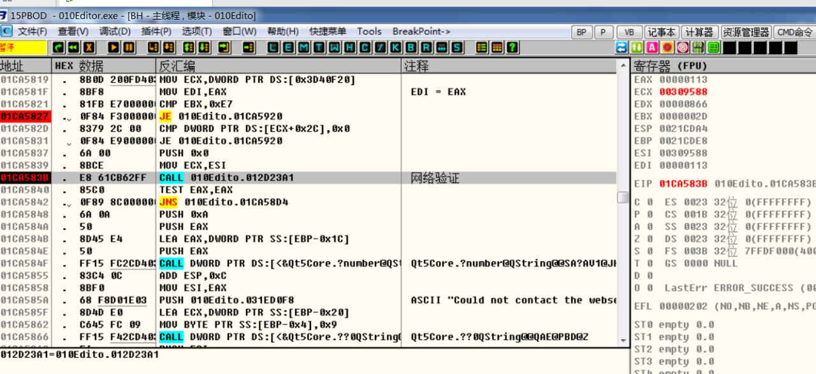Click the CMD命令 button
The image size is (816, 374).
coord(794,32)
